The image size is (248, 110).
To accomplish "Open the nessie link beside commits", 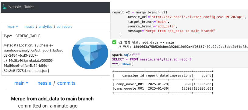I will point(44,83).
